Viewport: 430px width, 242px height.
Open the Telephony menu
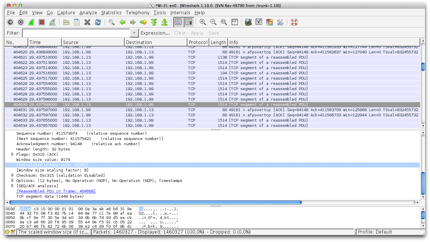pos(138,13)
